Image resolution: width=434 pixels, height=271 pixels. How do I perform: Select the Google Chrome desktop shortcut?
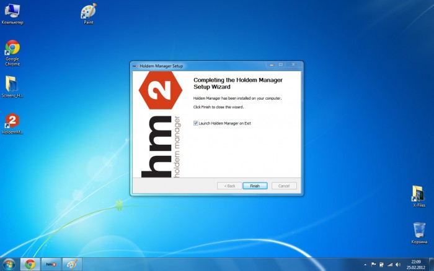(12, 53)
